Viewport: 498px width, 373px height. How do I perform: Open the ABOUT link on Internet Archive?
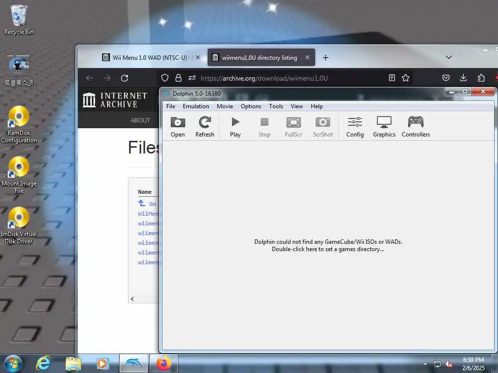(141, 120)
